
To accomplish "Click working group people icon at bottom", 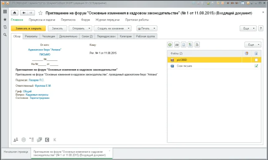I will coord(16,140).
